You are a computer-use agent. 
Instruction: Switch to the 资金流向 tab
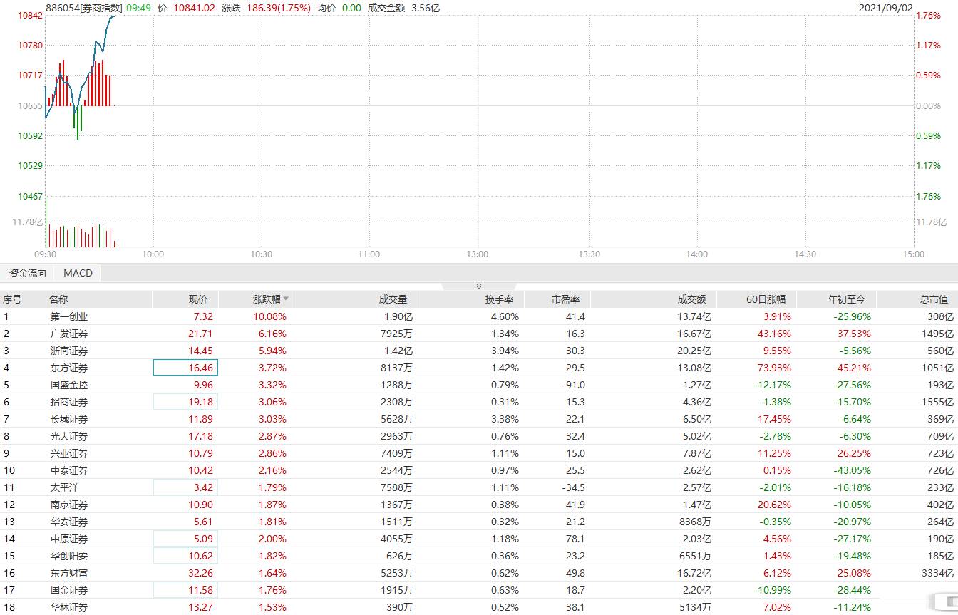click(28, 273)
